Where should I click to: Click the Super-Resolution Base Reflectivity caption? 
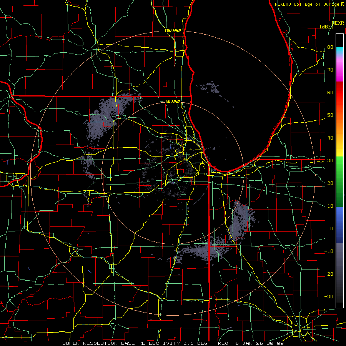coord(173,343)
